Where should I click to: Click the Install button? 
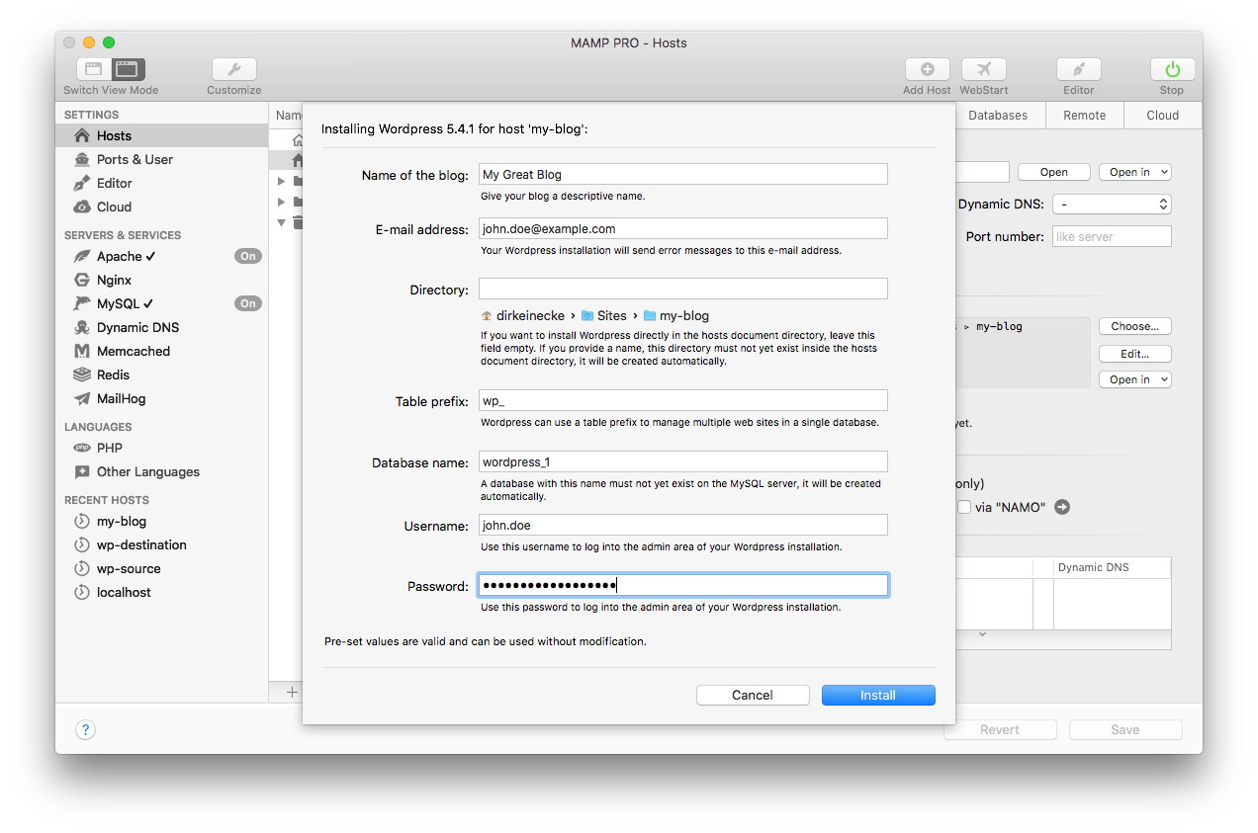[x=877, y=695]
